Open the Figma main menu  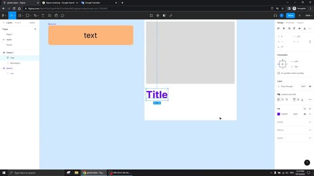pyautogui.click(x=3, y=15)
